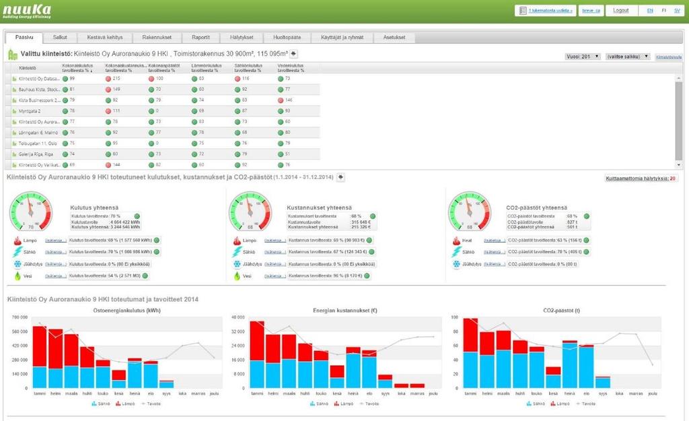This screenshot has height=421, width=689.
Task: Click the building icon in the Kiinteistö Oy Datasa row
Action: pyautogui.click(x=15, y=79)
